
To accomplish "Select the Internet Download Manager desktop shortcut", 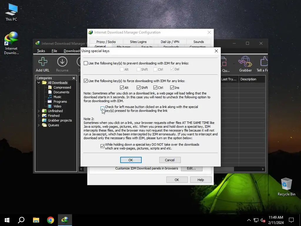I will coord(11,43).
